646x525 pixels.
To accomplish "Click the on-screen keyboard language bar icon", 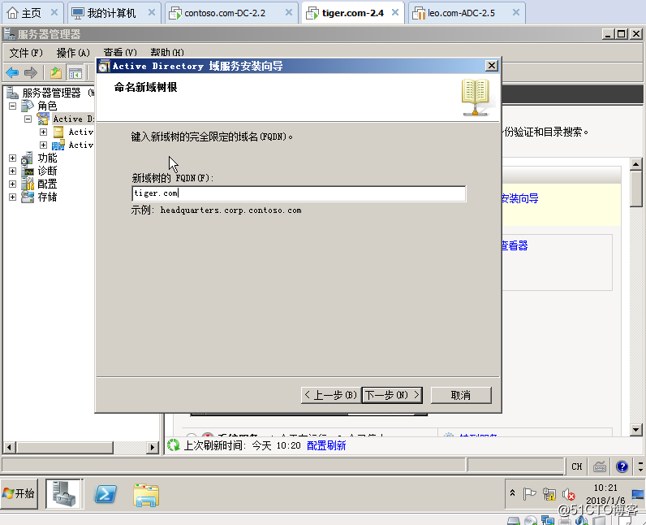I will (600, 466).
